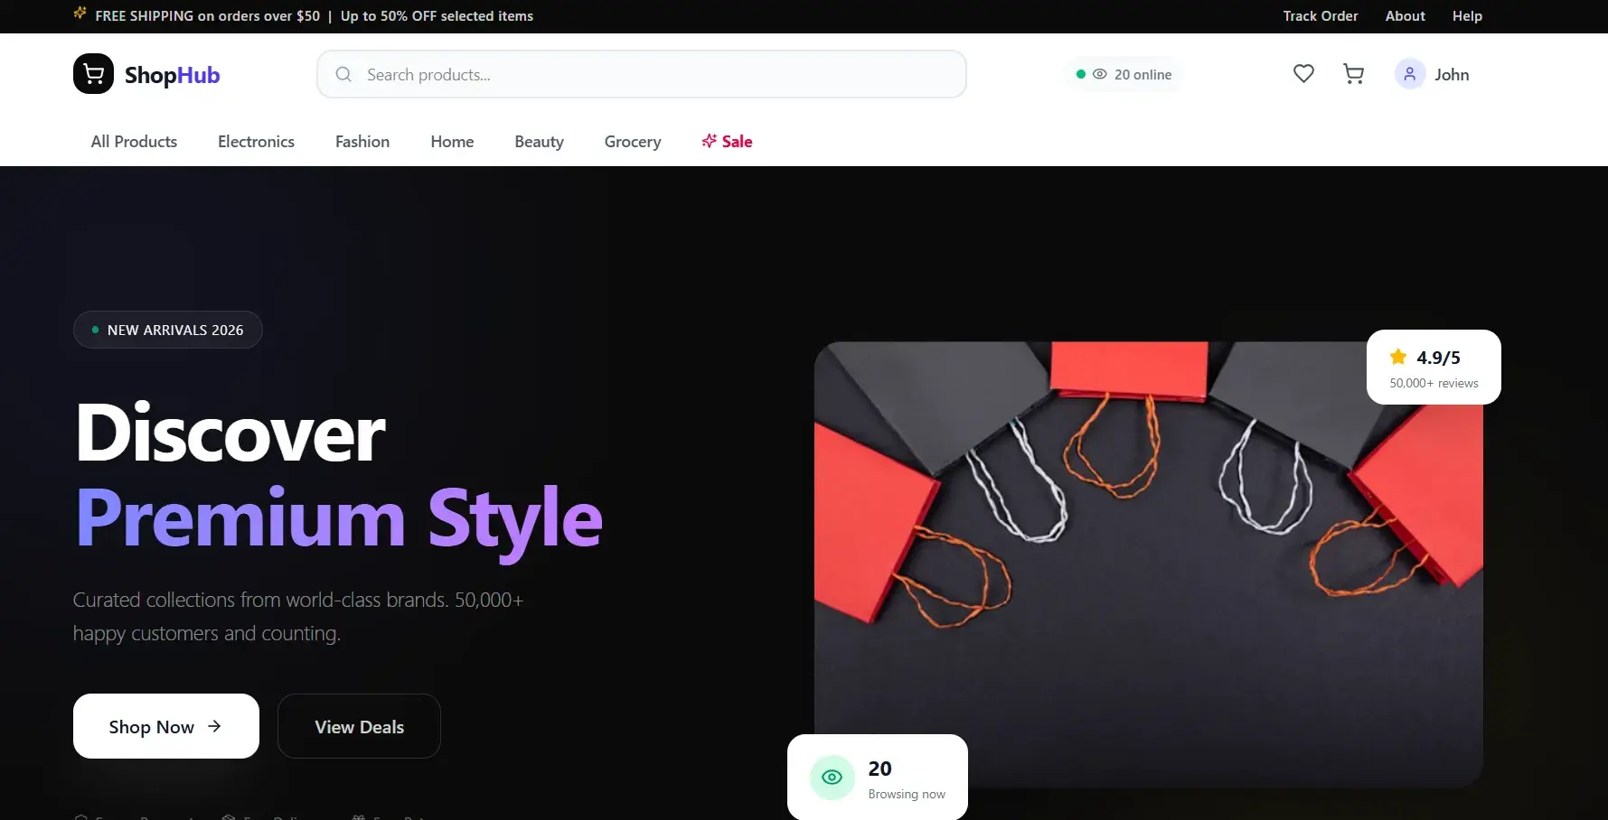Click John's user avatar icon

click(x=1410, y=74)
